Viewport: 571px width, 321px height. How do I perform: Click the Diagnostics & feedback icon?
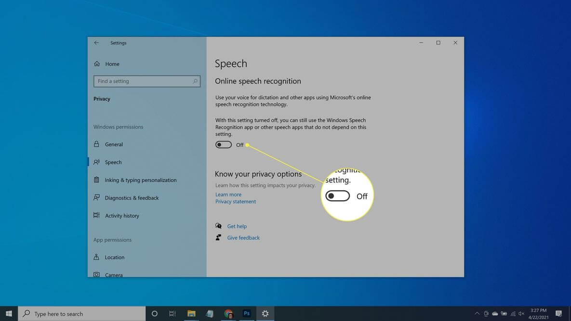pyautogui.click(x=96, y=197)
